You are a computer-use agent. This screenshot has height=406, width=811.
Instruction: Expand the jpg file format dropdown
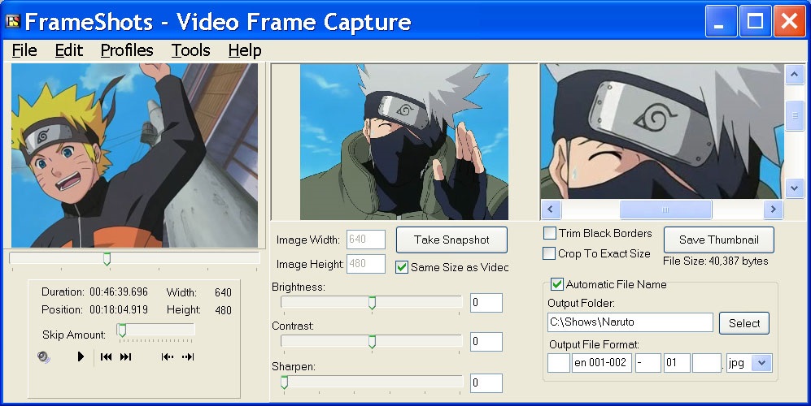click(x=761, y=363)
